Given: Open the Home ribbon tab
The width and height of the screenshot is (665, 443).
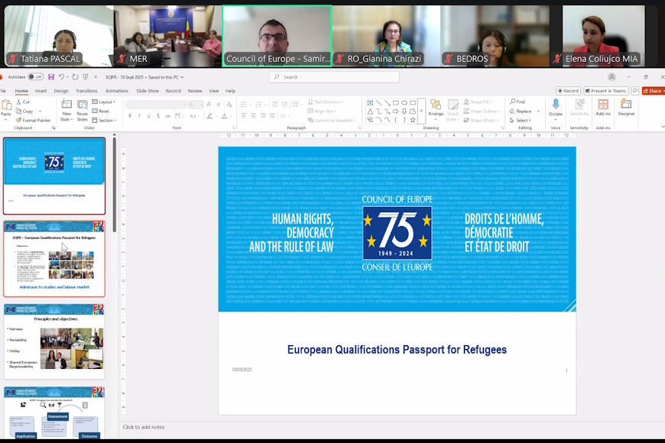Looking at the screenshot, I should [x=21, y=91].
